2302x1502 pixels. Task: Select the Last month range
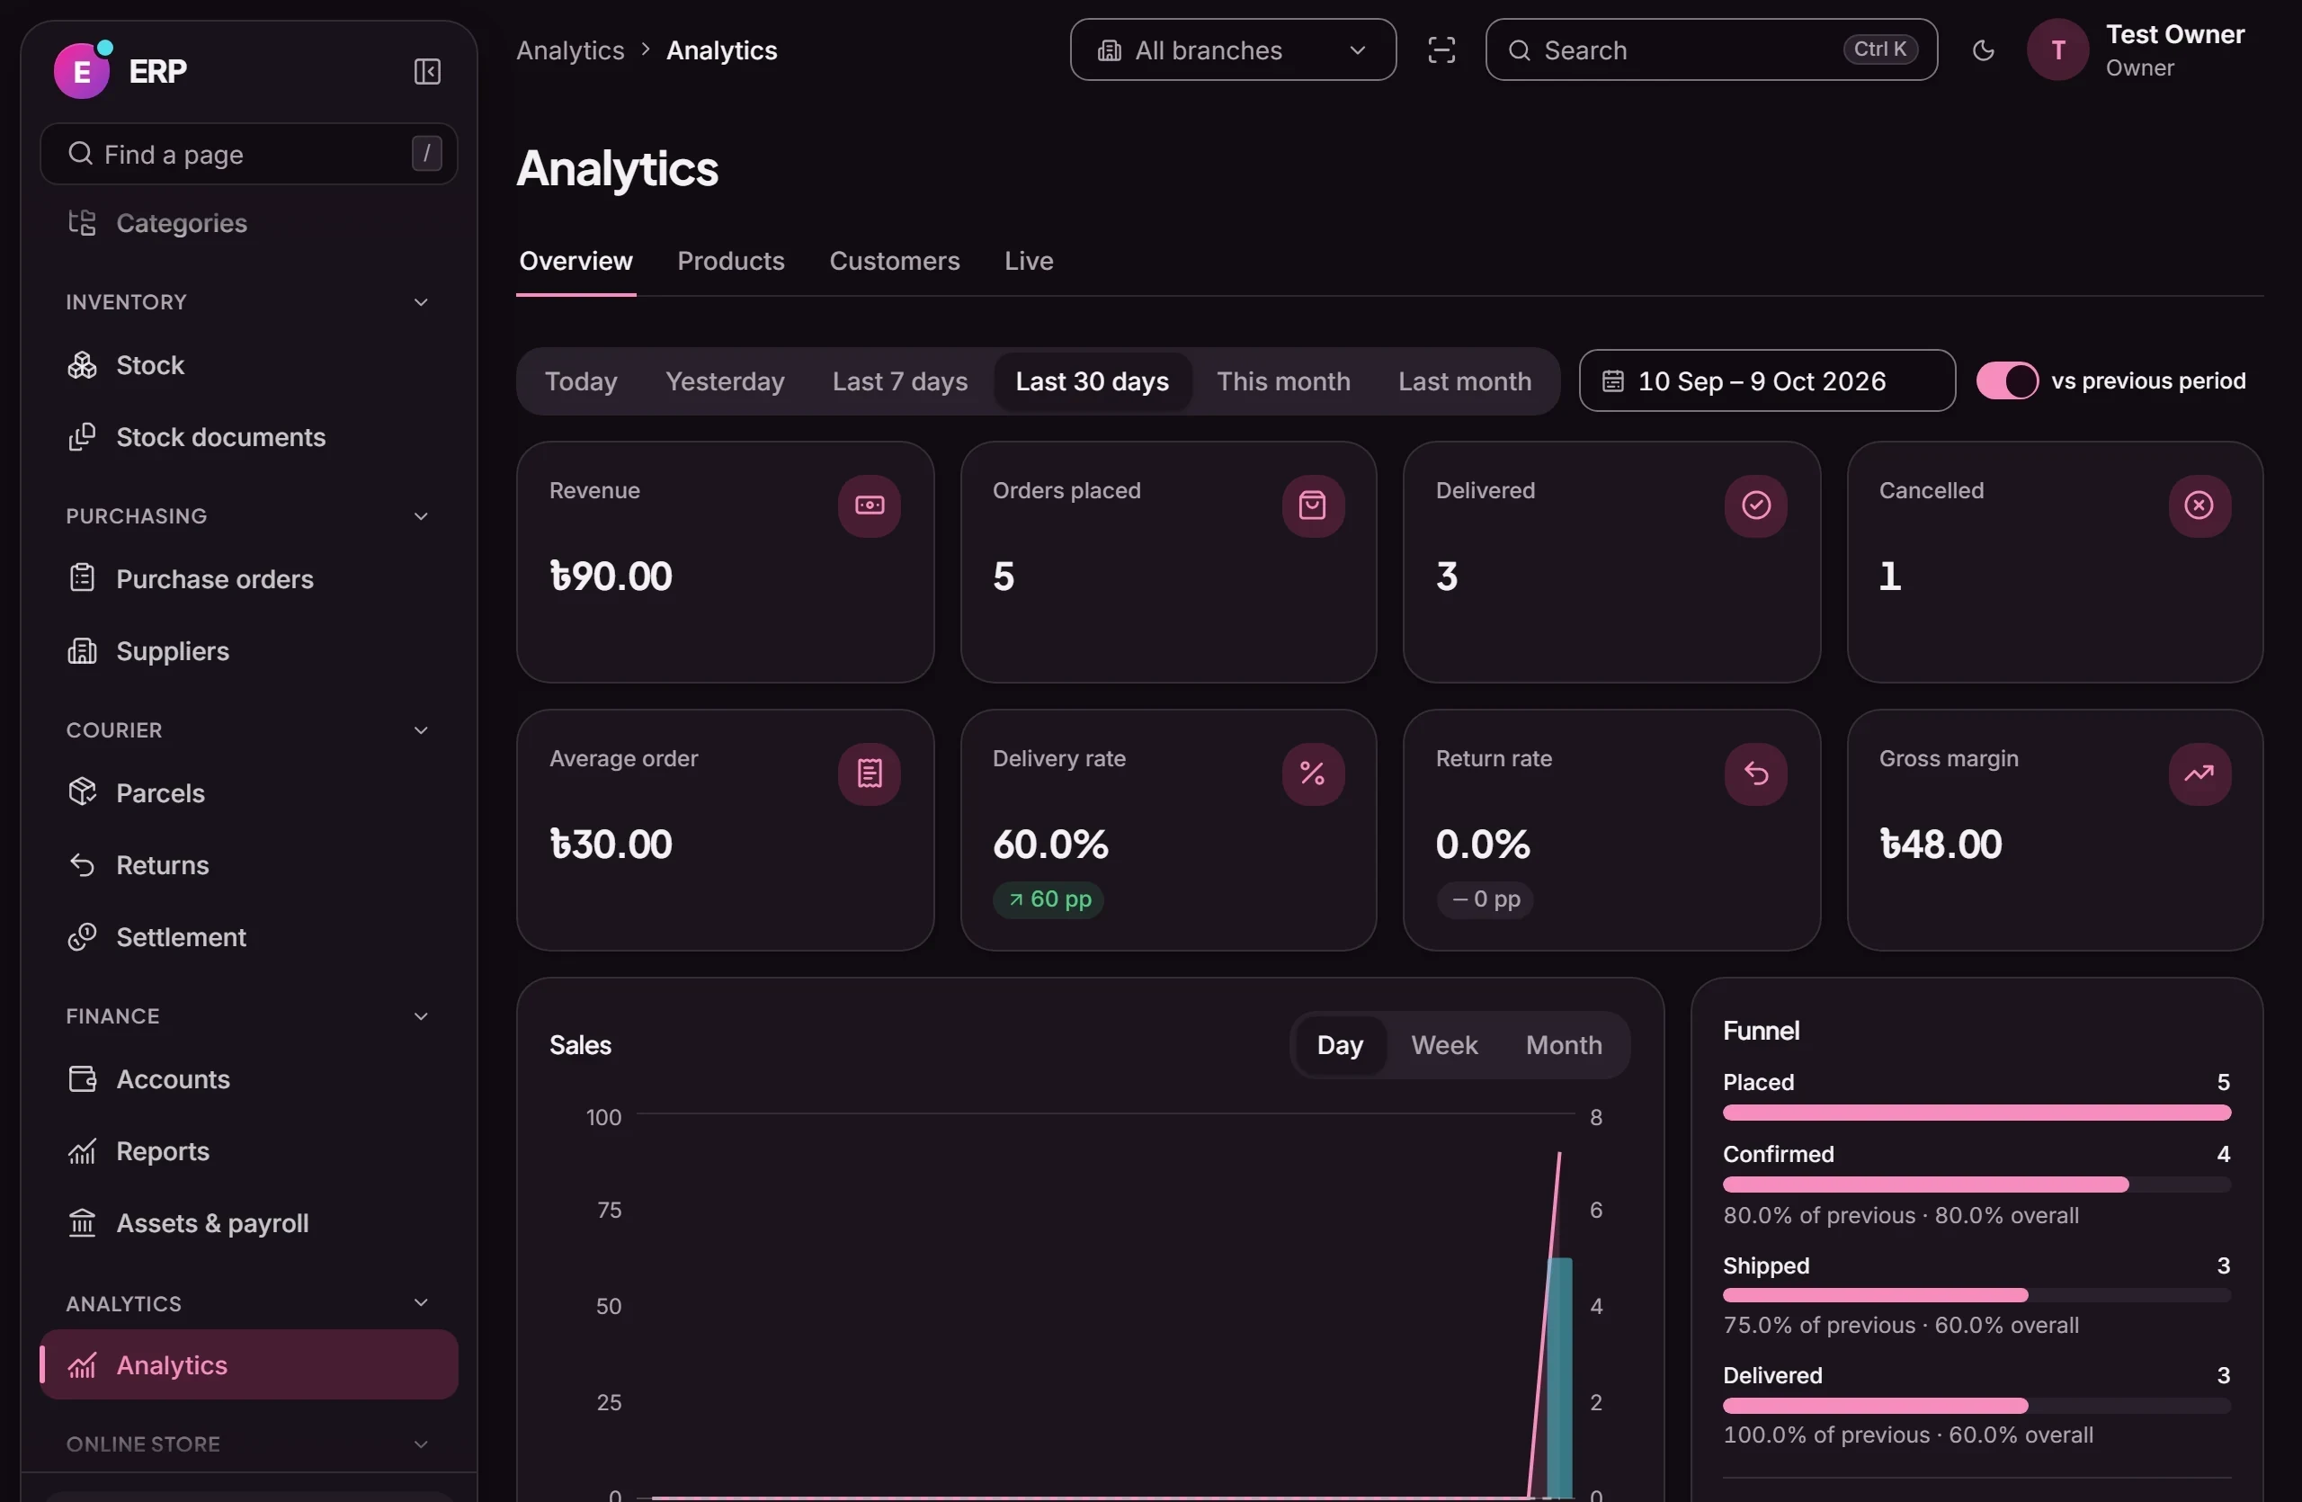click(1465, 382)
